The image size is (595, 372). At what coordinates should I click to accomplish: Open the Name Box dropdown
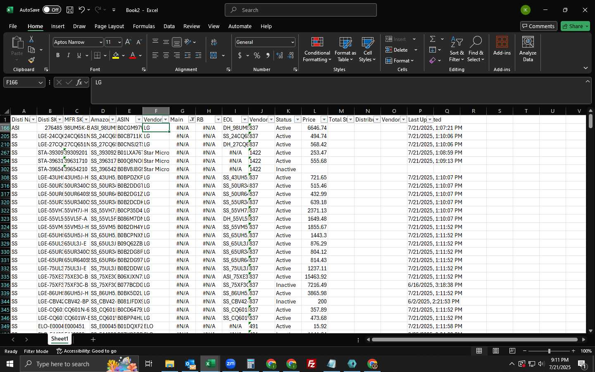pyautogui.click(x=40, y=83)
